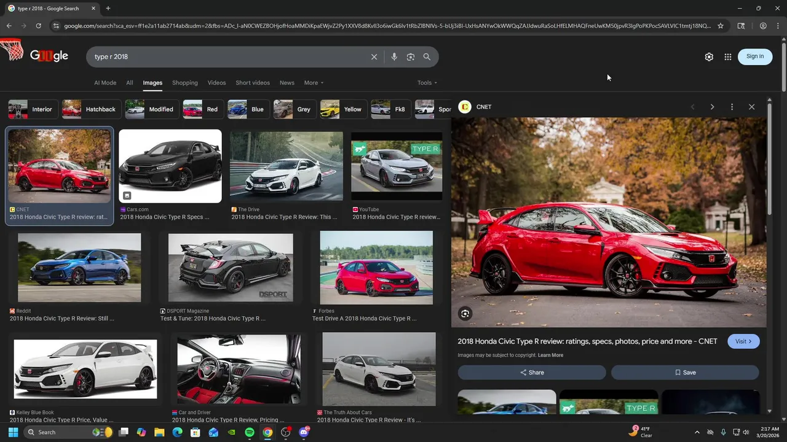Open the YouTube Type R video thumbnail
The height and width of the screenshot is (442, 787).
(x=397, y=166)
